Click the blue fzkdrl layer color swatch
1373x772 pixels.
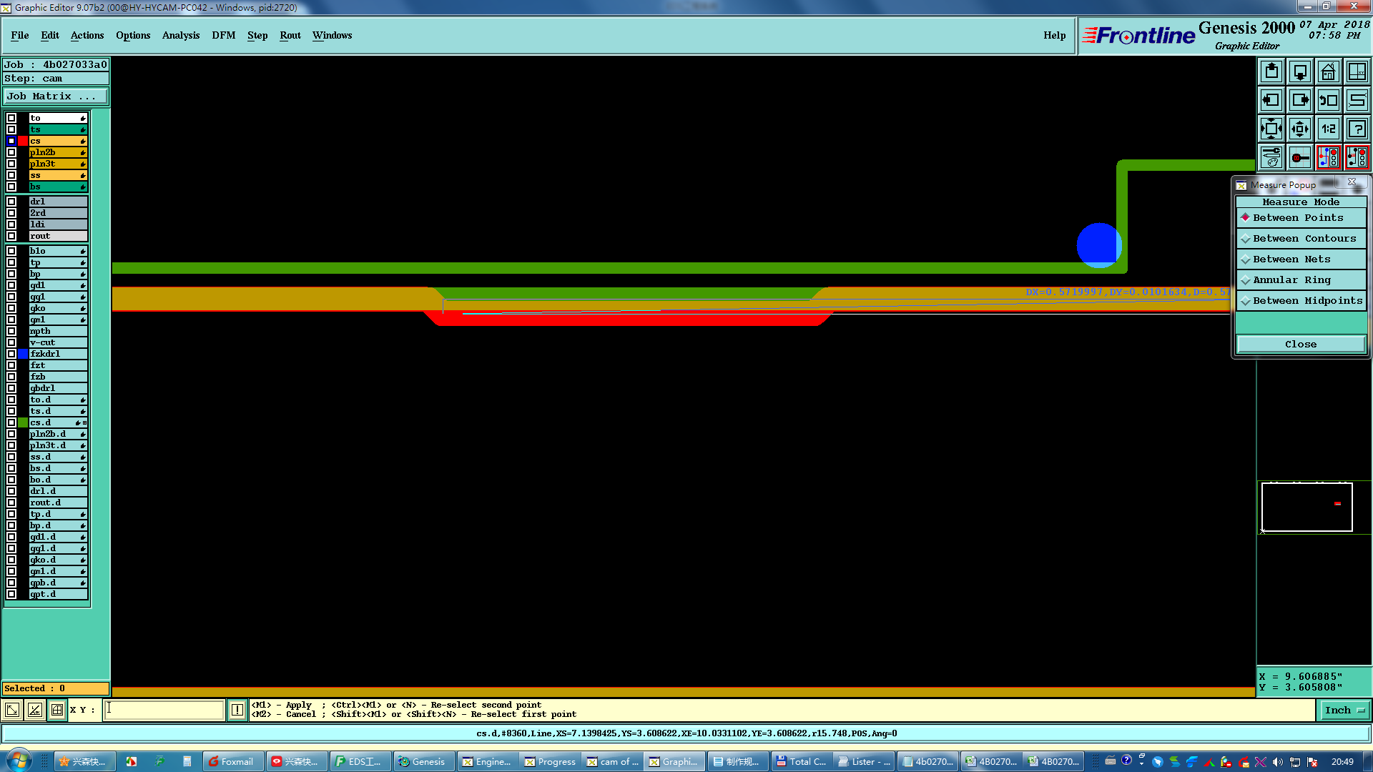[x=23, y=354]
